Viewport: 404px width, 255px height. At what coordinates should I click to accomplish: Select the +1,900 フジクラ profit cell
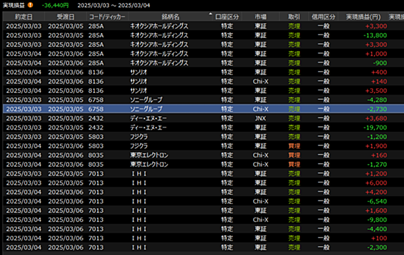click(x=376, y=146)
